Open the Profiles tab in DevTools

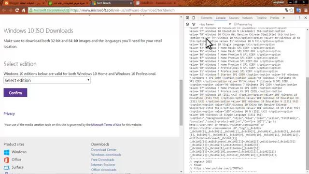coord(275,18)
